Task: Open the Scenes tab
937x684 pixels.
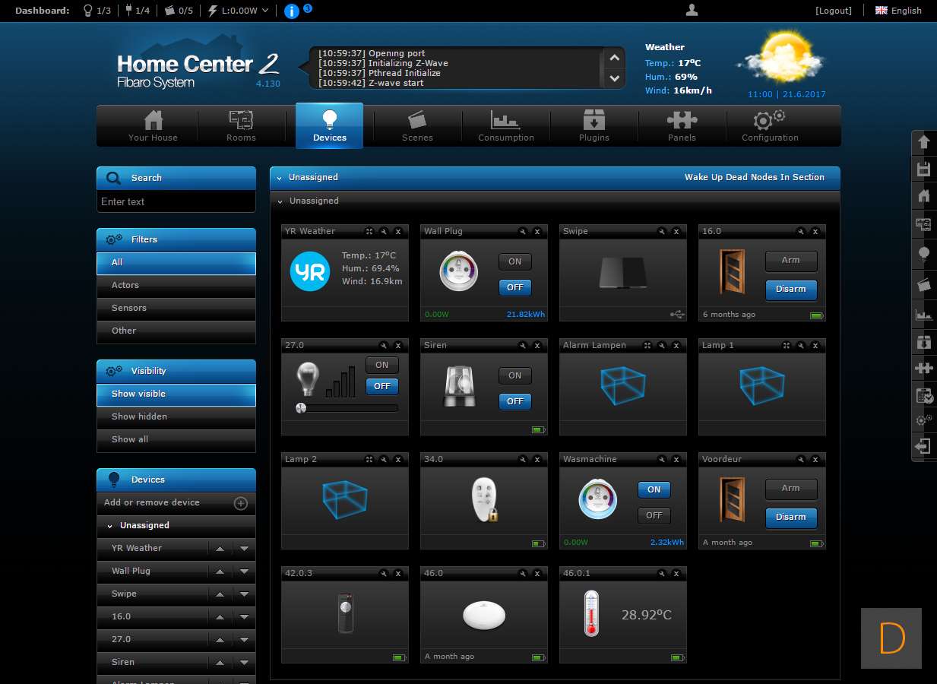Action: point(417,125)
